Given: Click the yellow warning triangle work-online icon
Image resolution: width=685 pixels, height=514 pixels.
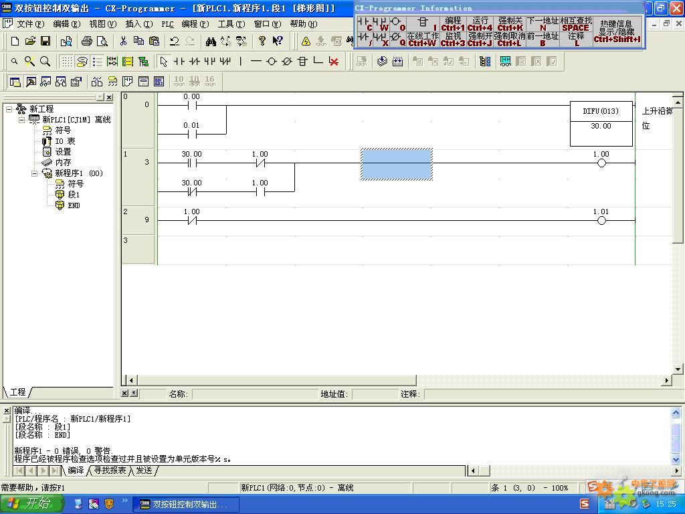Looking at the screenshot, I should point(306,41).
